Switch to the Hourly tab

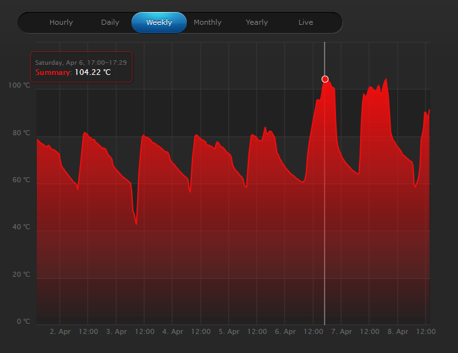pyautogui.click(x=61, y=22)
